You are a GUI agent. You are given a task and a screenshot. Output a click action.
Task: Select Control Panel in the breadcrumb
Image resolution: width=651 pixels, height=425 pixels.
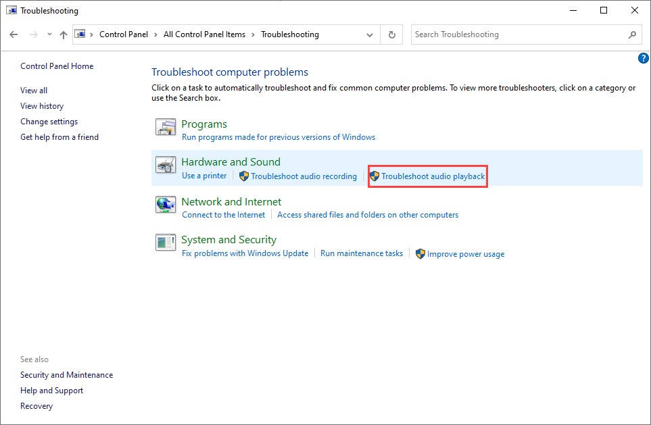point(123,34)
